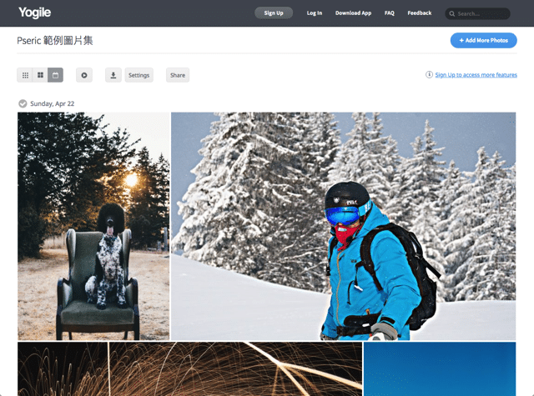Focus the Search input field
Viewport: 534px width, 396px height.
(x=481, y=13)
